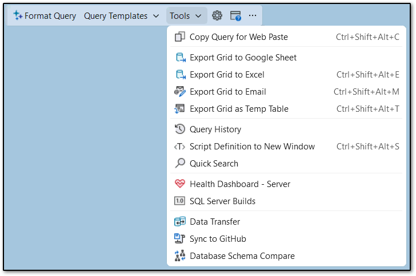
Task: Click the Database Schema Compare icon
Action: (x=180, y=256)
